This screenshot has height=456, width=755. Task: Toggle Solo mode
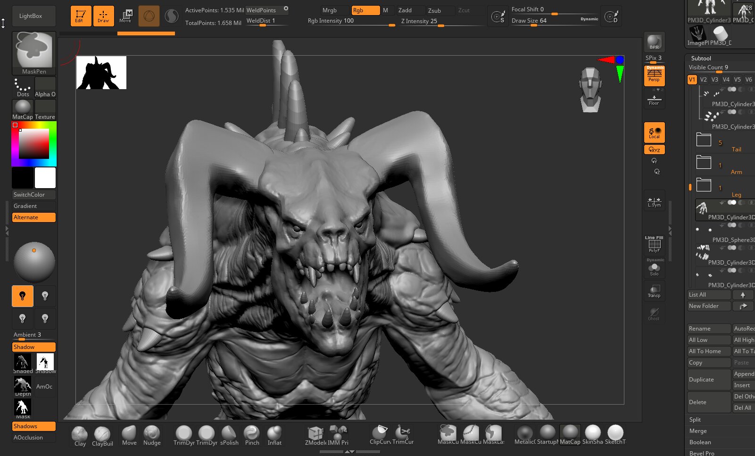(x=654, y=269)
